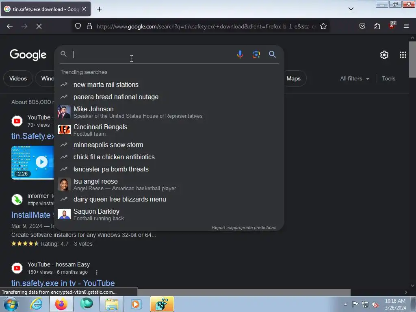Screen dimensions: 416x312
Task: Stop loading the page with the X button
Action: click(39, 26)
